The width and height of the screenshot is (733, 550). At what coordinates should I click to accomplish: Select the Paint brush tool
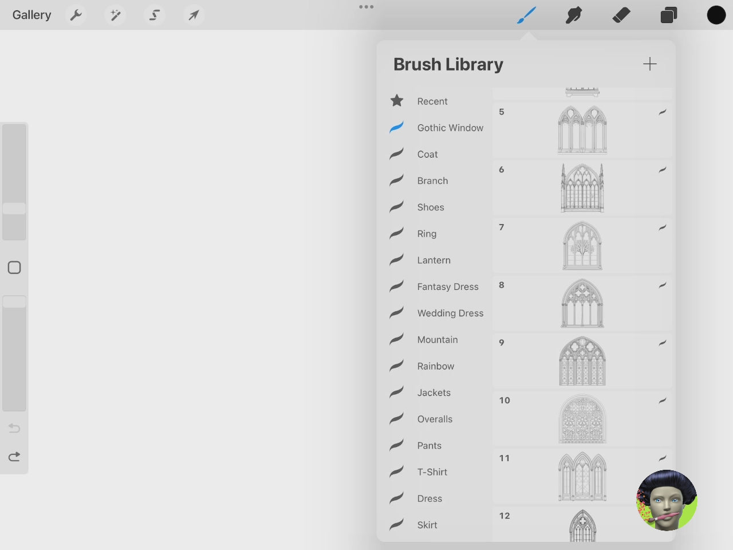(526, 15)
